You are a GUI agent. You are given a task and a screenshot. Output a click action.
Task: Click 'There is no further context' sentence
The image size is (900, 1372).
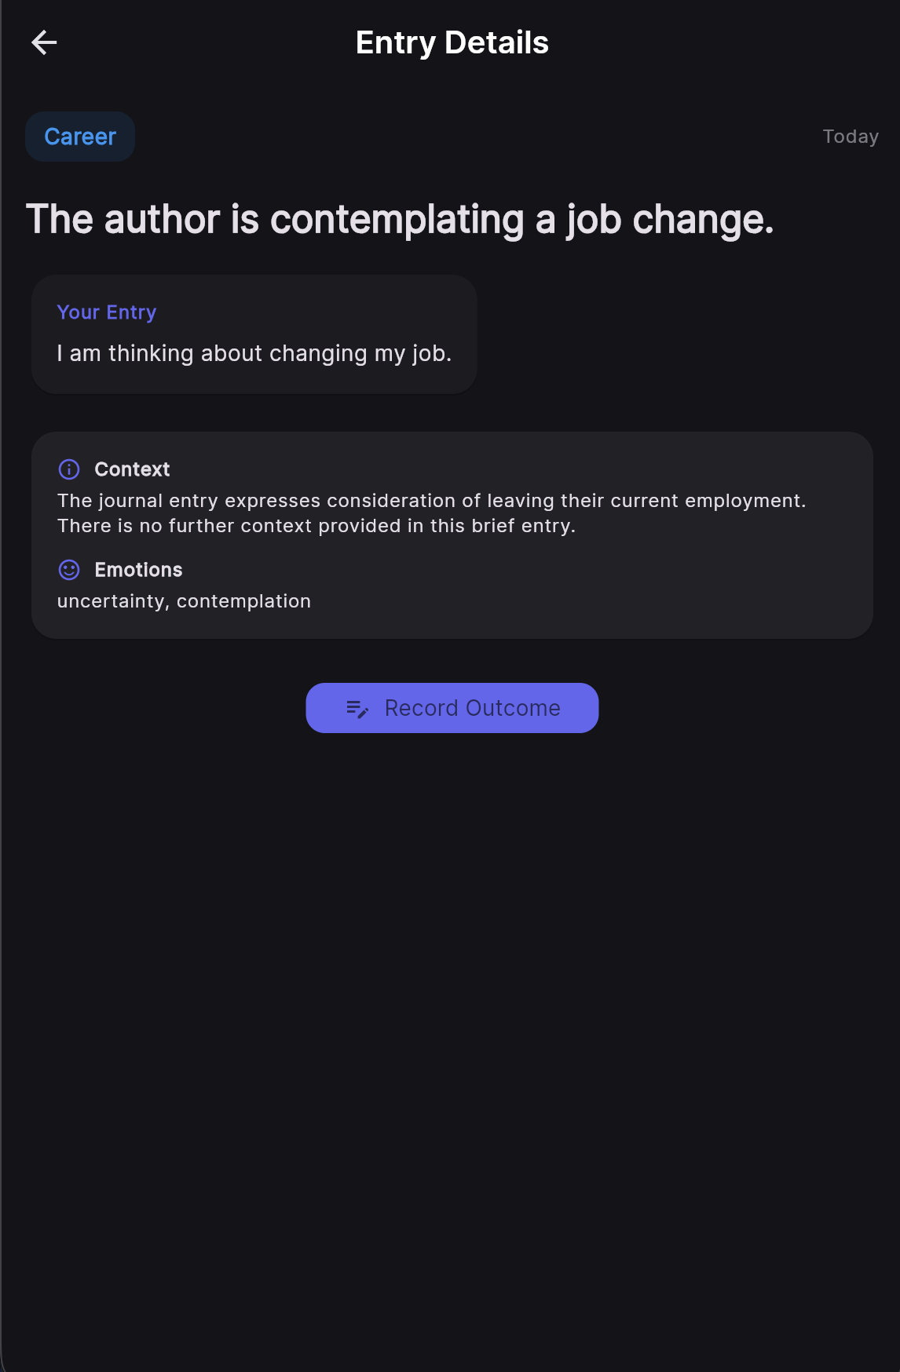[x=316, y=526]
